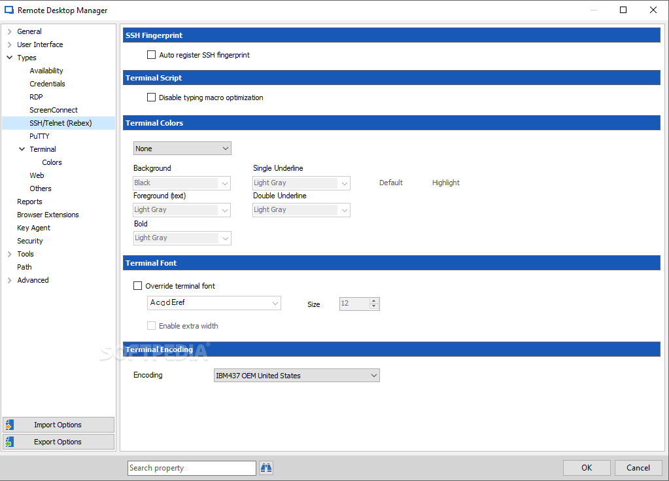Select Colors under Terminal
Viewport: 669px width, 481px height.
click(52, 162)
